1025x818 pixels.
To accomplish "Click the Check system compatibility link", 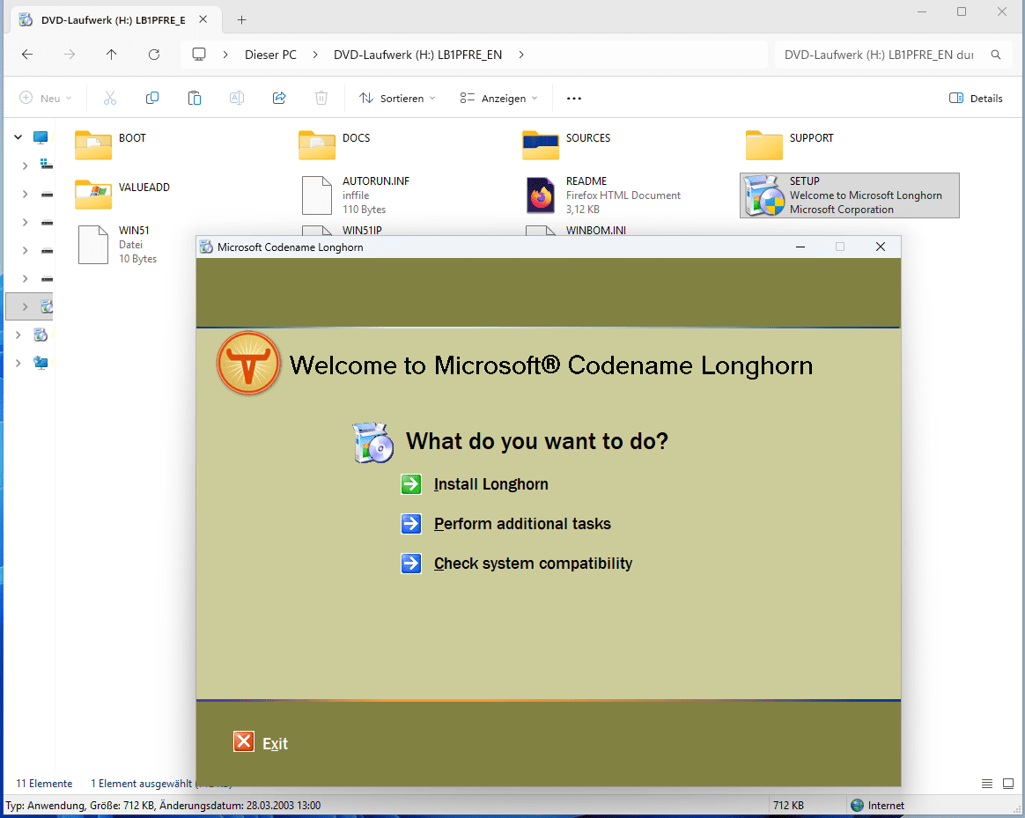I will [x=533, y=563].
